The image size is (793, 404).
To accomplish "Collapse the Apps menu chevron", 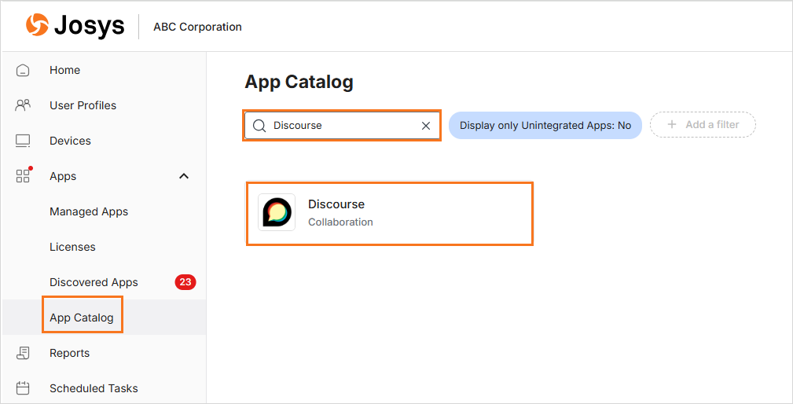I will pos(184,176).
